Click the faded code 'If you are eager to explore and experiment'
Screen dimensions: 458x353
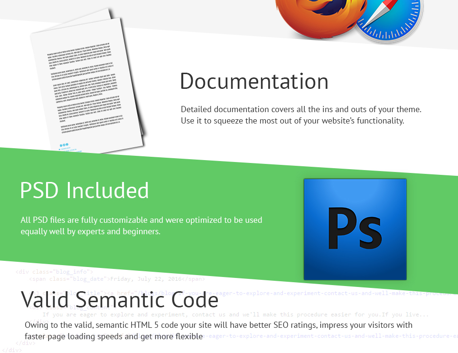[x=114, y=315]
